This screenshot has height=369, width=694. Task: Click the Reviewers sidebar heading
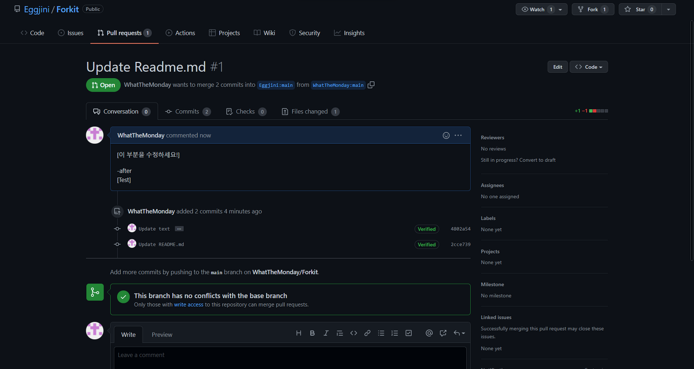492,137
